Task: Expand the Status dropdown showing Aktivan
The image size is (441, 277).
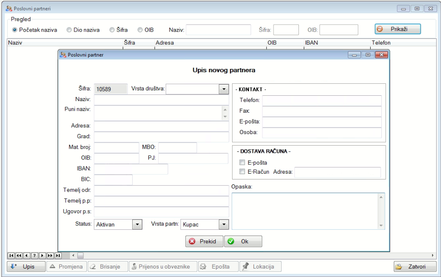Action: [137, 224]
